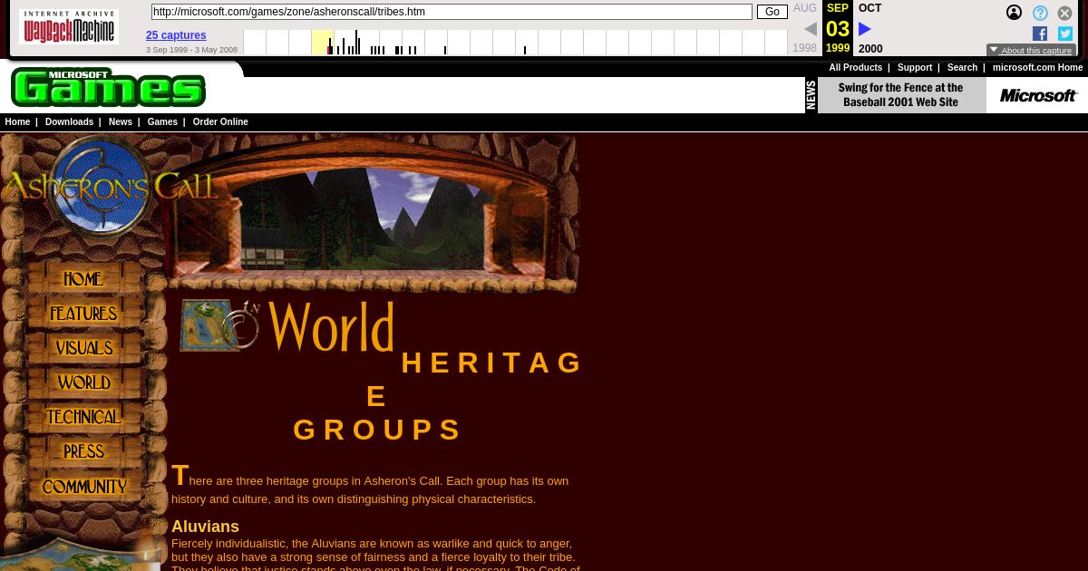
Task: Open Downloads in the Games nav bar
Action: click(x=69, y=121)
